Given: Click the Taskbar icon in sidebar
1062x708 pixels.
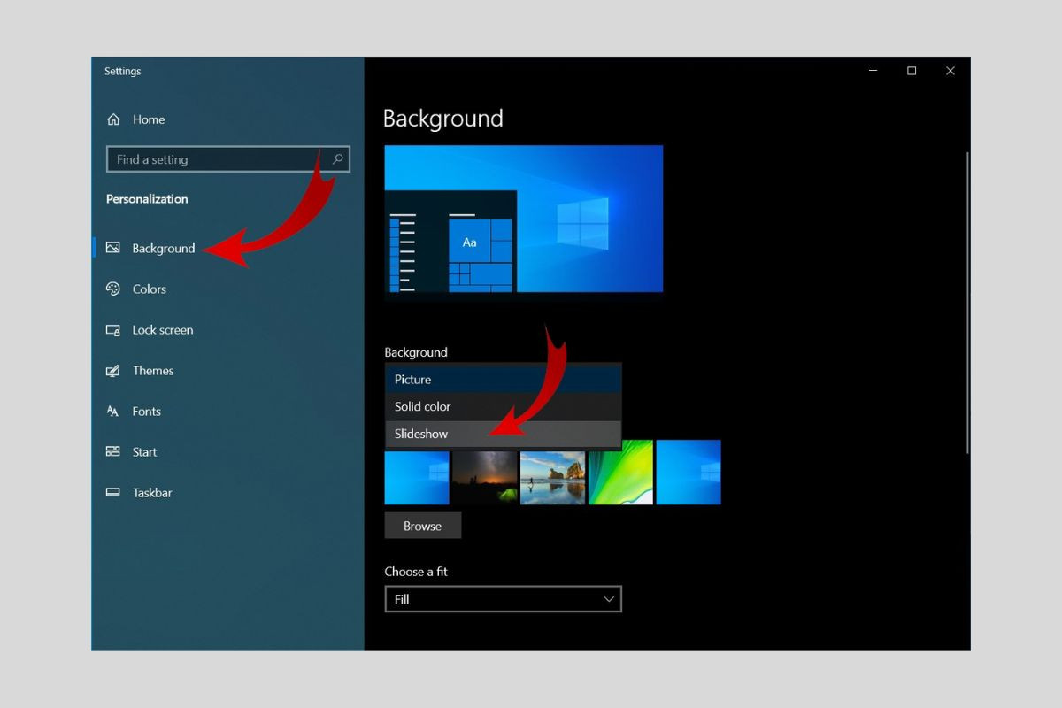Looking at the screenshot, I should coord(113,493).
